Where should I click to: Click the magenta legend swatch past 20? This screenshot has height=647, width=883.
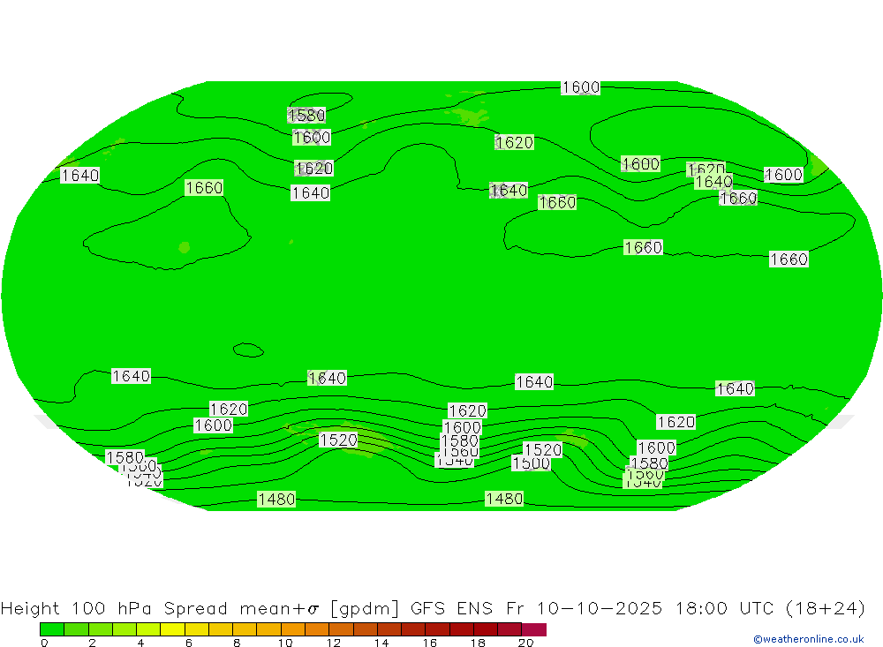point(534,629)
